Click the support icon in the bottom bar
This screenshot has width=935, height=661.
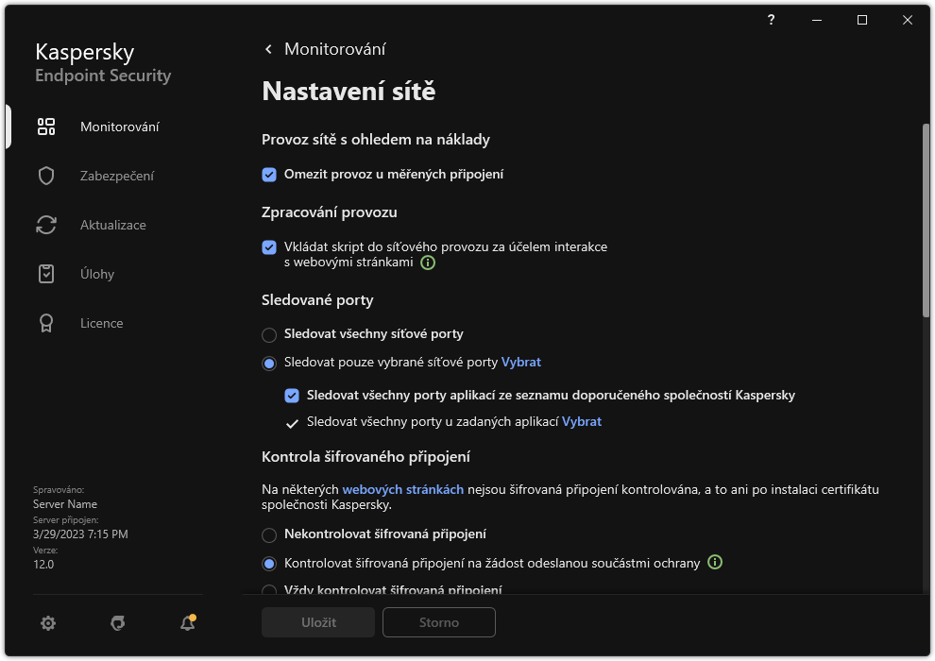coord(117,623)
